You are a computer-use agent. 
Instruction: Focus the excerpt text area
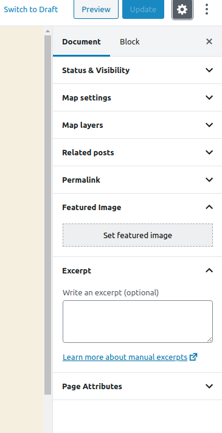[x=137, y=322]
